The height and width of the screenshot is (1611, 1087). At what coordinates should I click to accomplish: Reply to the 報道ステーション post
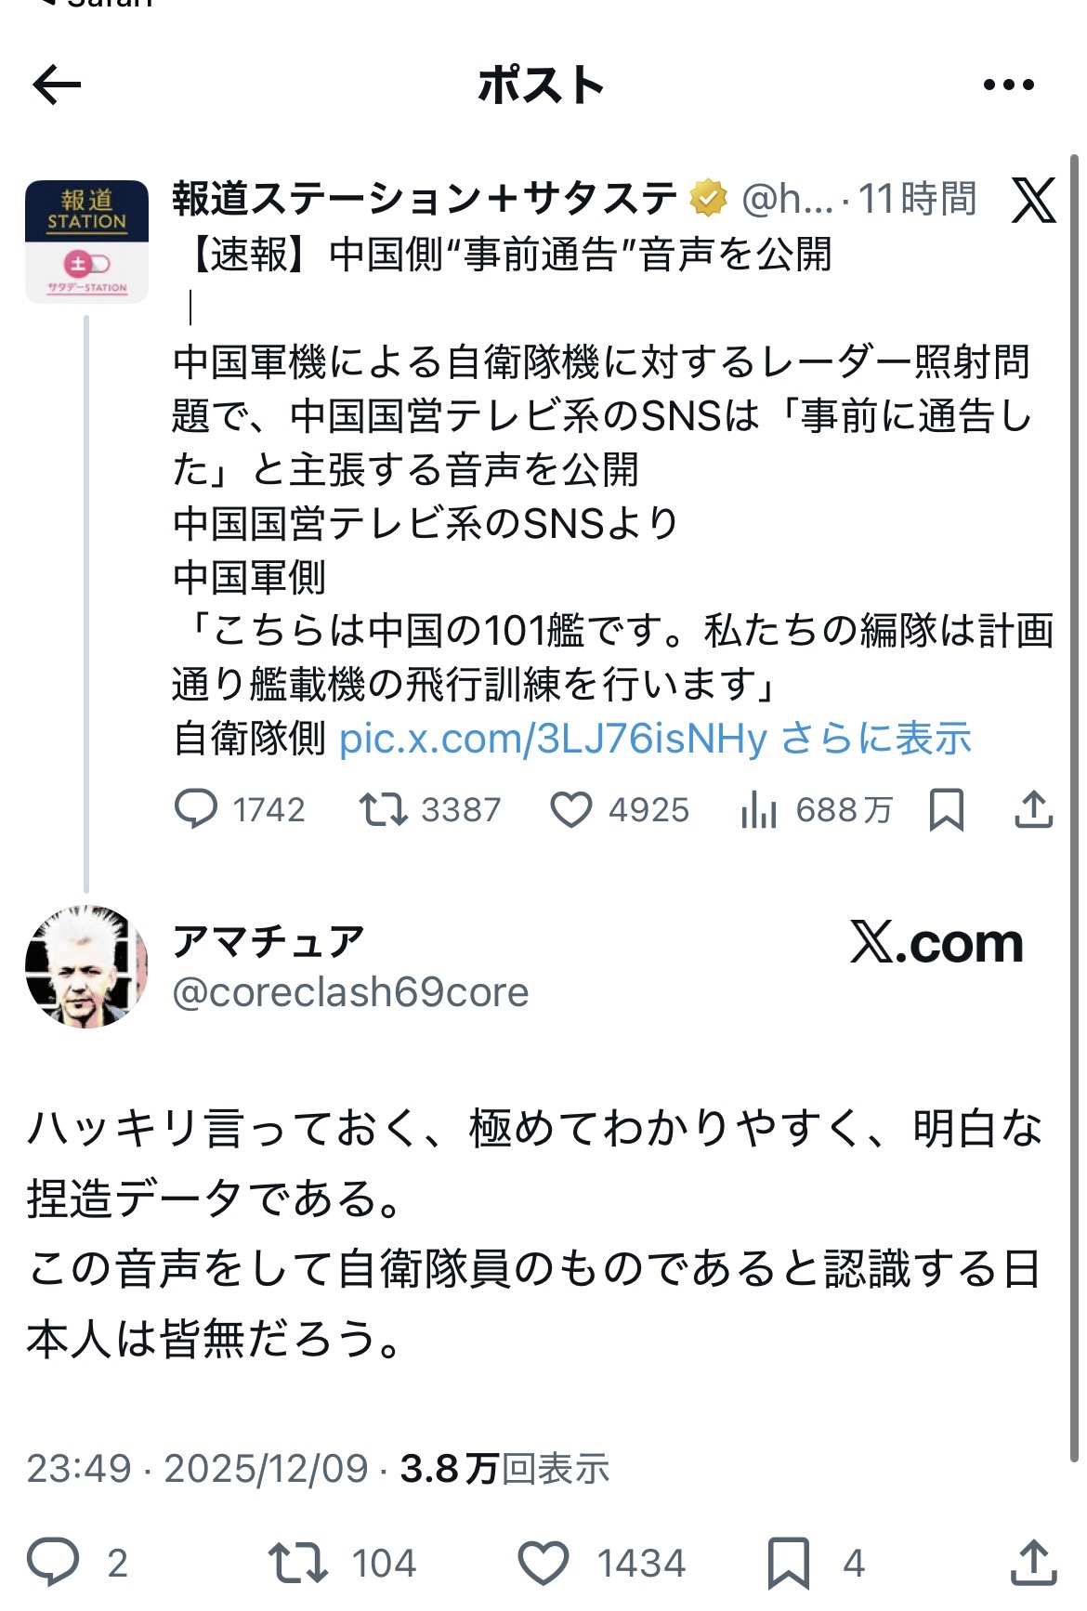point(196,809)
